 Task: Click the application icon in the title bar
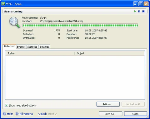3,4
